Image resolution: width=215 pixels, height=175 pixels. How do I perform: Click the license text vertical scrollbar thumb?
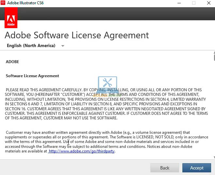click(x=214, y=58)
